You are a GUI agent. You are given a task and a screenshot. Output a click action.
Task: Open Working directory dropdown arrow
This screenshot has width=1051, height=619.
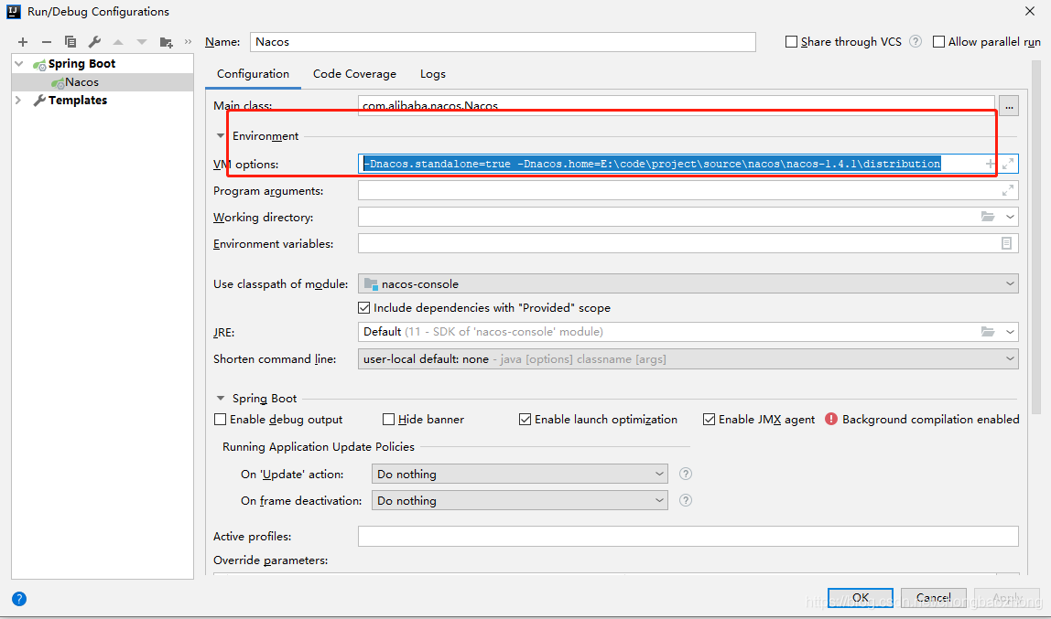coord(1010,217)
